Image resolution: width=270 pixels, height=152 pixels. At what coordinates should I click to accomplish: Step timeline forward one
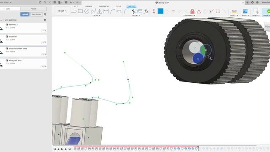66,149
